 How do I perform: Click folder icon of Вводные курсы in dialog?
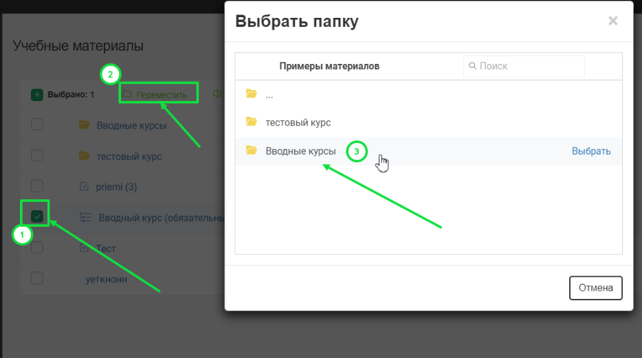[x=252, y=150]
